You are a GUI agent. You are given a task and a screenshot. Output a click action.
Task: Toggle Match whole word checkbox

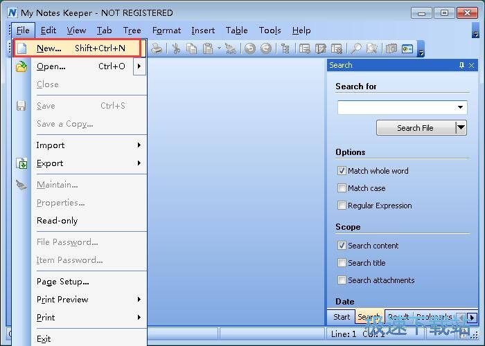point(342,170)
